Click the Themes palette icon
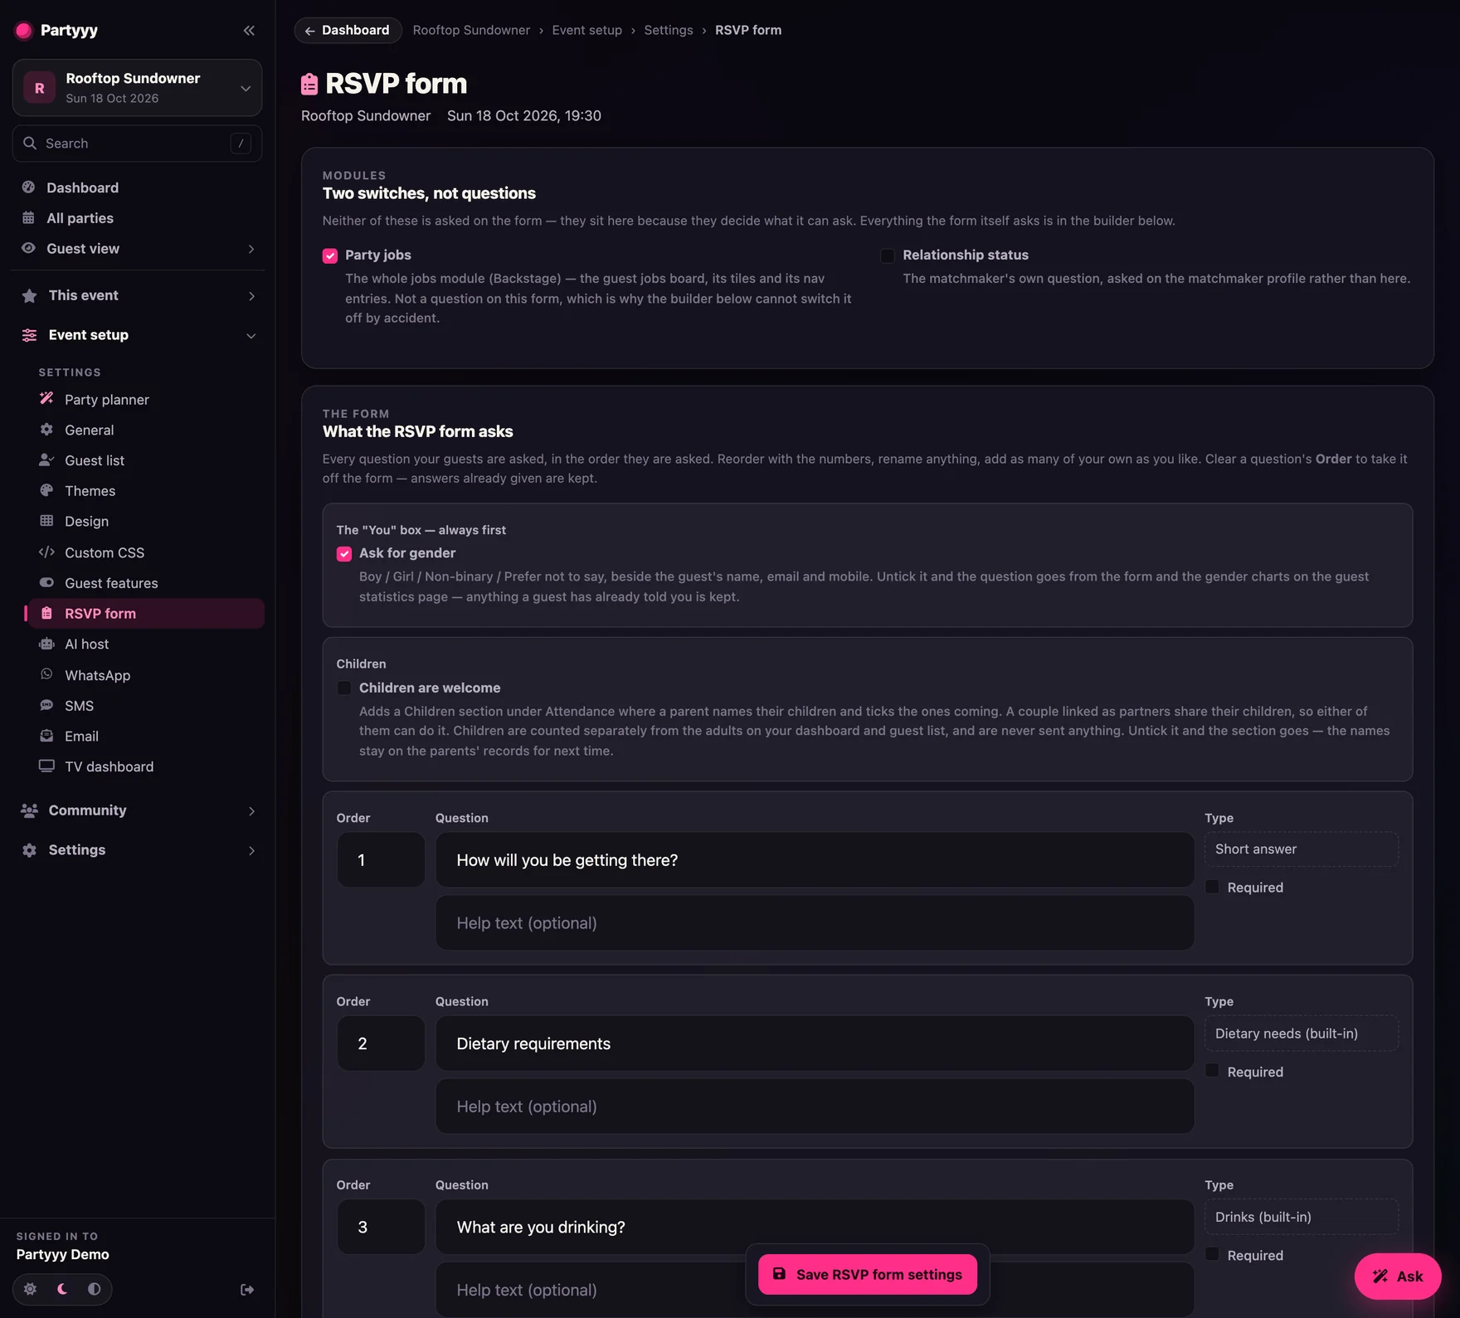 click(46, 490)
